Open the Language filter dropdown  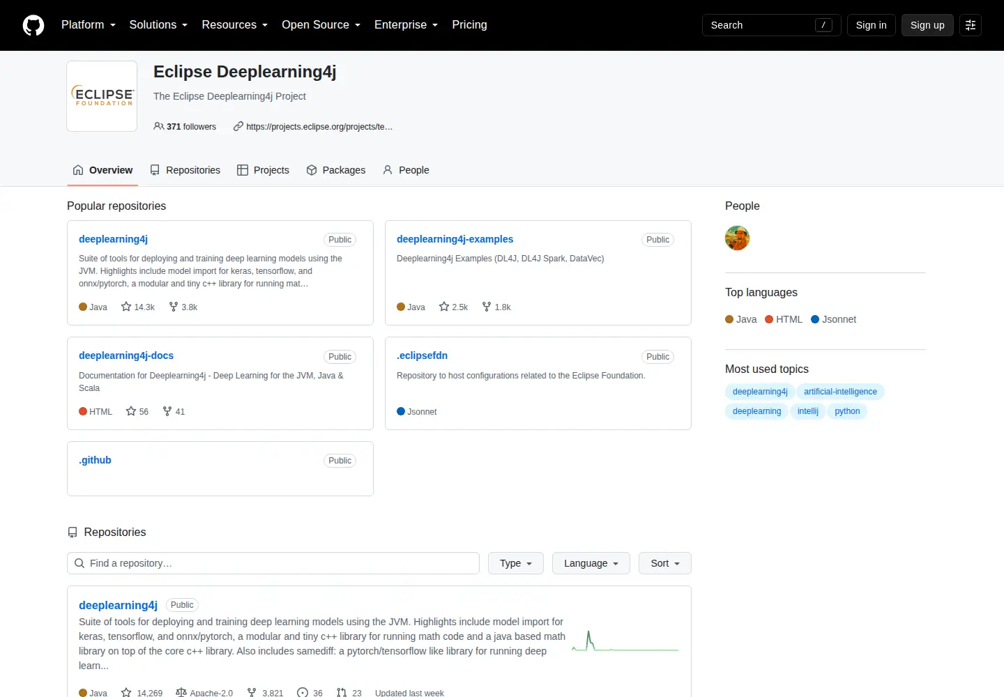click(x=591, y=563)
